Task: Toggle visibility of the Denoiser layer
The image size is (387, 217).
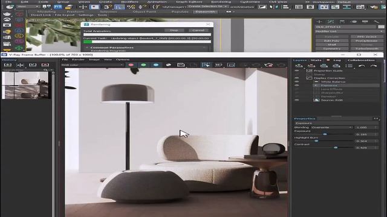Action: click(297, 96)
